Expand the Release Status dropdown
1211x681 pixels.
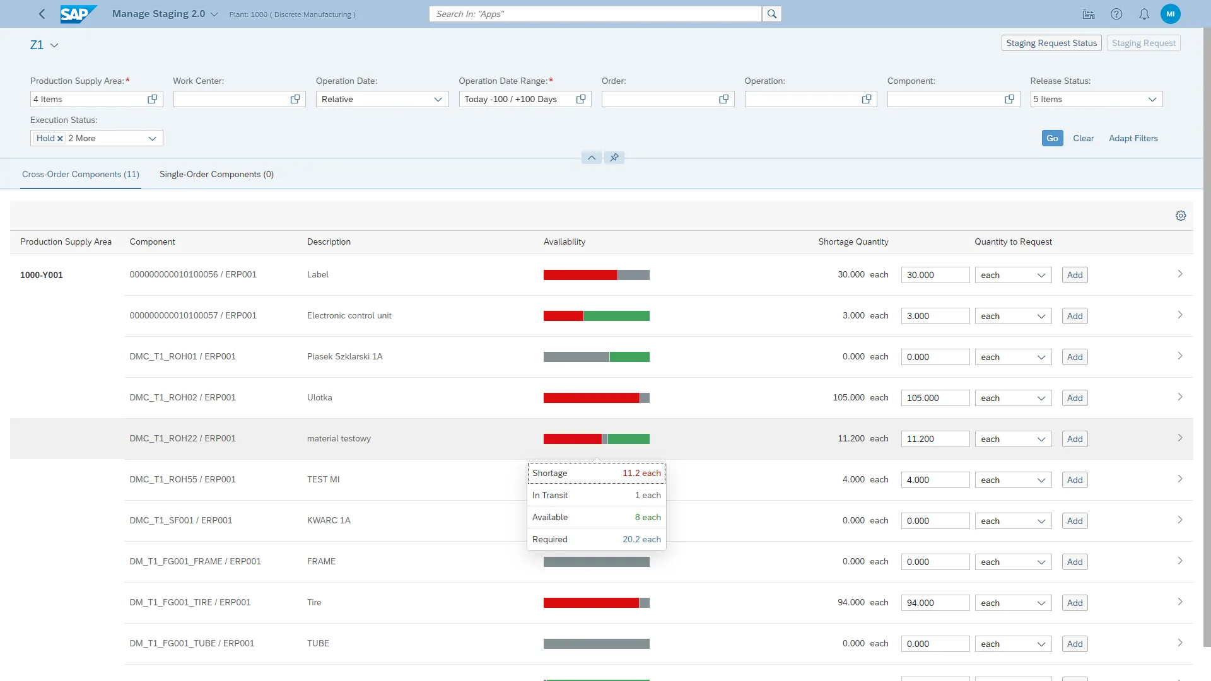[x=1152, y=99]
